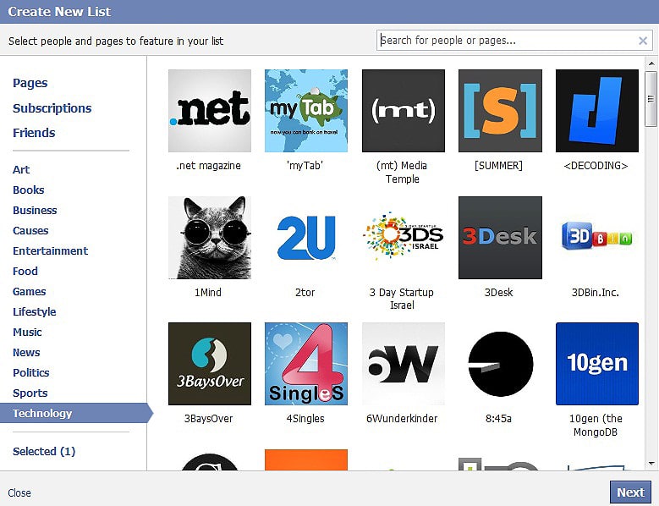Click the 1Mind cat with sunglasses icon
Image resolution: width=659 pixels, height=506 pixels.
210,238
